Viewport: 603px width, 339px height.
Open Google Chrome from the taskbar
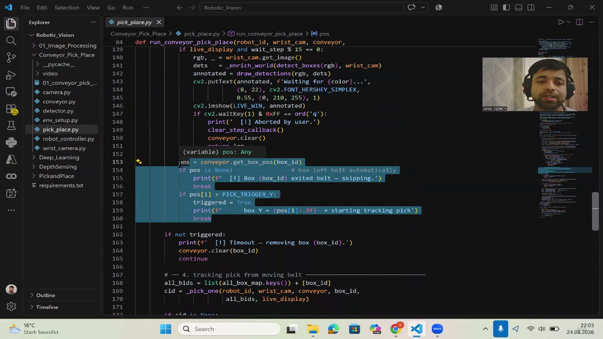pyautogui.click(x=396, y=329)
